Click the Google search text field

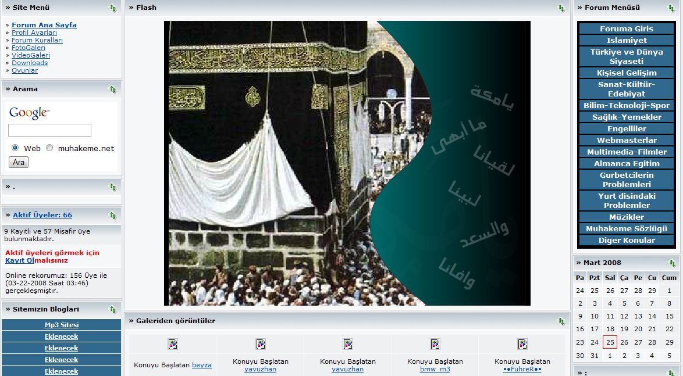pyautogui.click(x=49, y=130)
